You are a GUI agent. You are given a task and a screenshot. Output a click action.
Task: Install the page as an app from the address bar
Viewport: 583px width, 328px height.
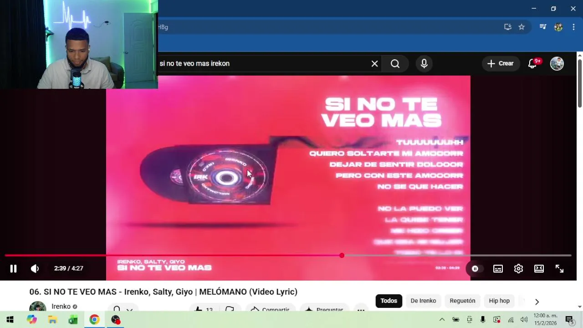pyautogui.click(x=508, y=27)
